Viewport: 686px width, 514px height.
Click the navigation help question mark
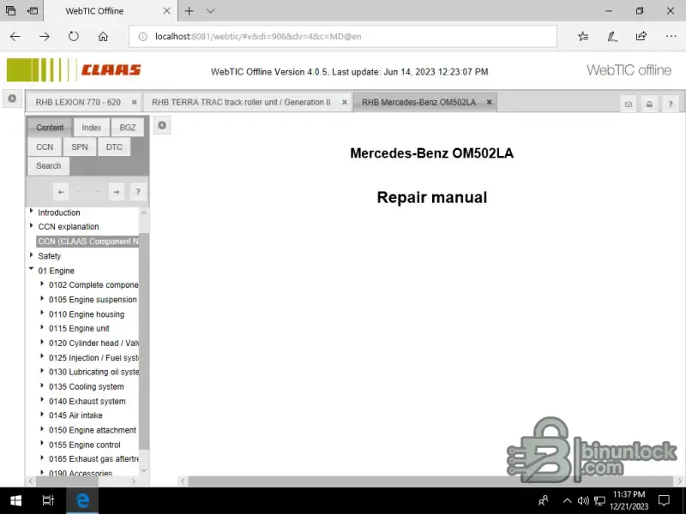tap(138, 192)
